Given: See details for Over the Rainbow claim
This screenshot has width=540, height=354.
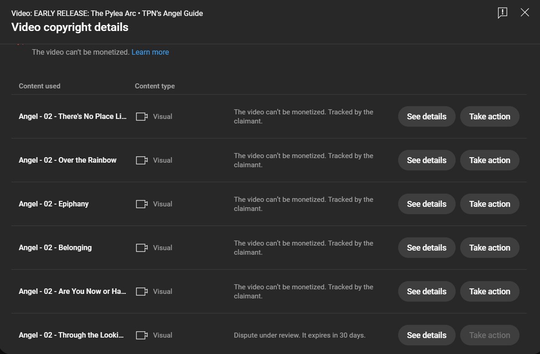Looking at the screenshot, I should [x=427, y=160].
